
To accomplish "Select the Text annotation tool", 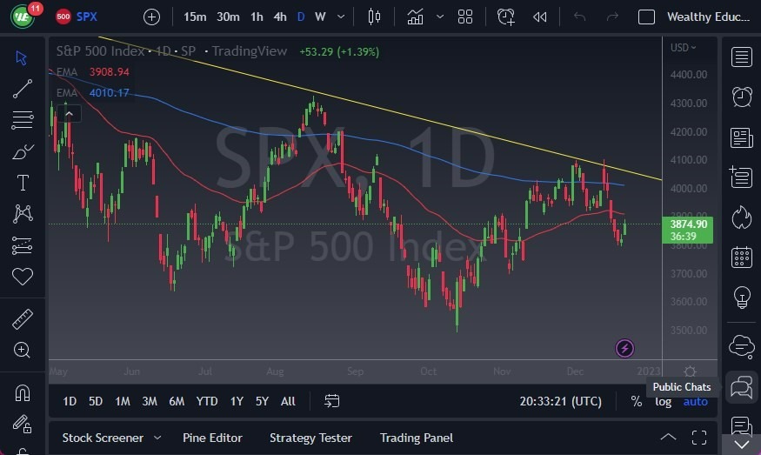I will 23,183.
